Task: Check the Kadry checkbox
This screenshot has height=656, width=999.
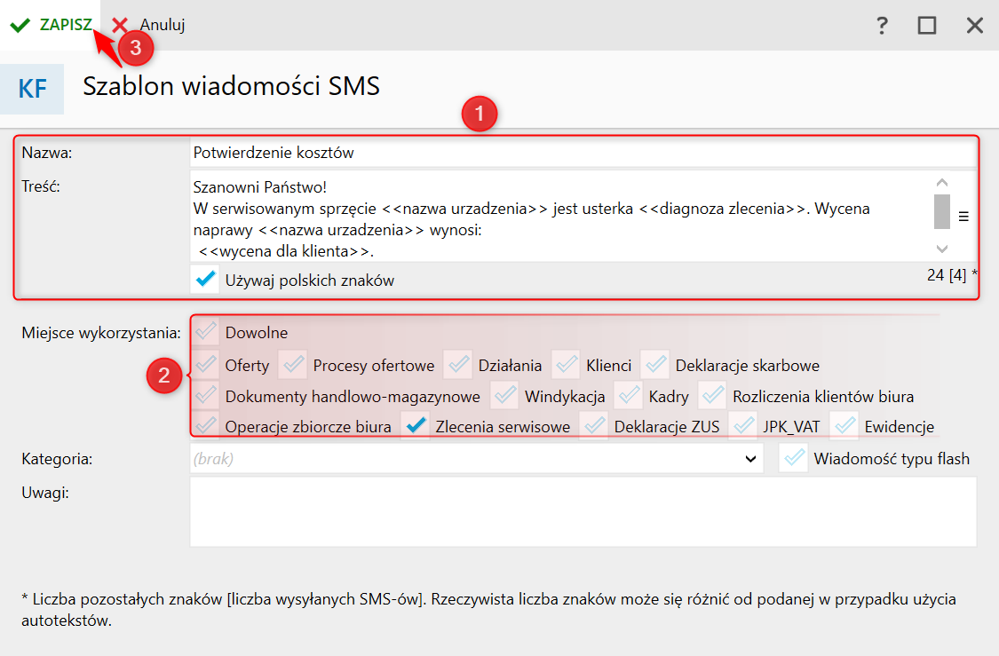Action: (x=628, y=396)
